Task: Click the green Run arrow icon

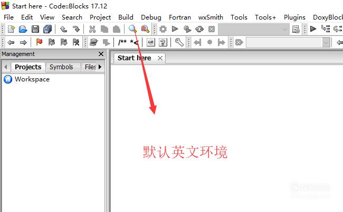Action: (x=175, y=29)
